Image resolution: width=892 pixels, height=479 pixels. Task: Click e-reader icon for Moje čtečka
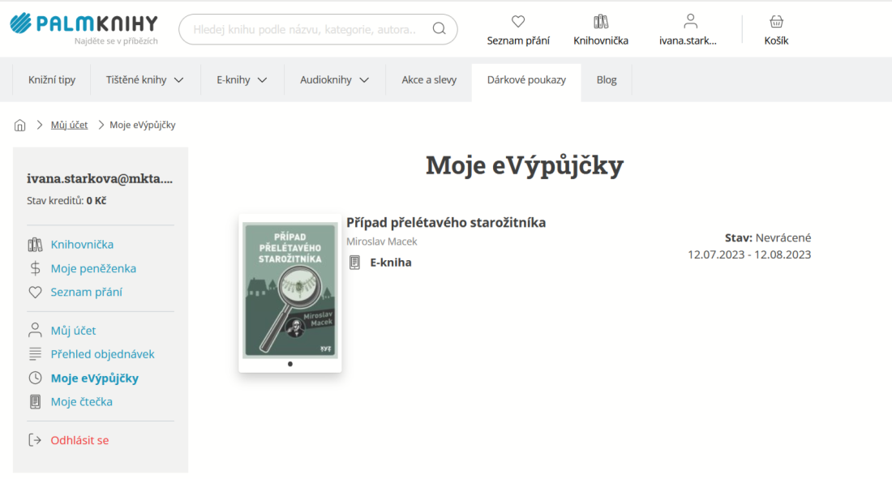[x=35, y=402]
